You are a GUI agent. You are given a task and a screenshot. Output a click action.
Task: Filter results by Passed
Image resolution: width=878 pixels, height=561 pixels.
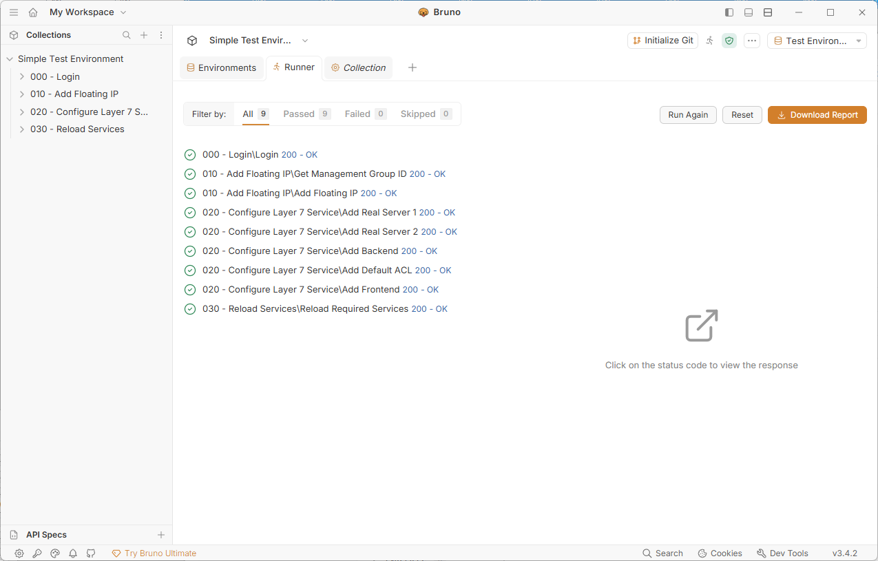tap(306, 114)
